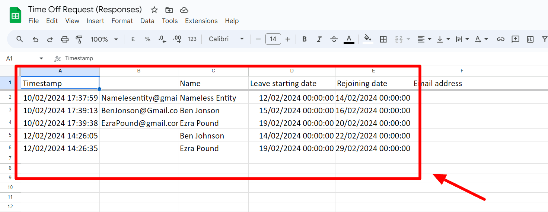Toggle bold formatting

(x=305, y=39)
